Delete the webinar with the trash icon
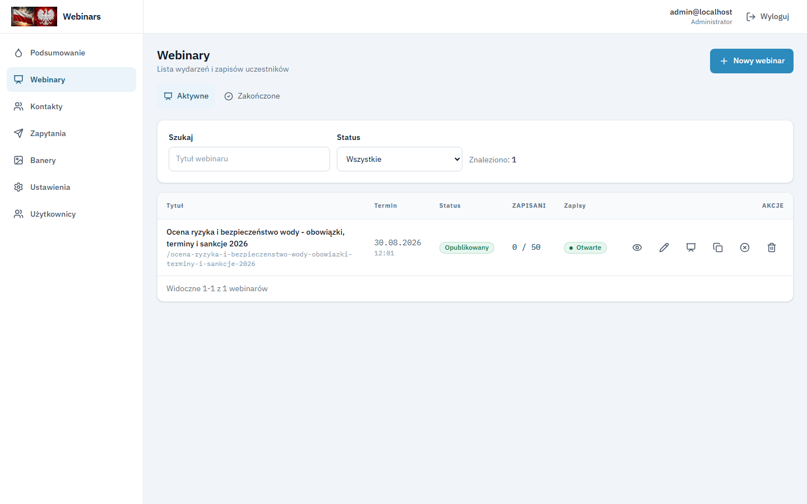The width and height of the screenshot is (807, 504). [772, 248]
